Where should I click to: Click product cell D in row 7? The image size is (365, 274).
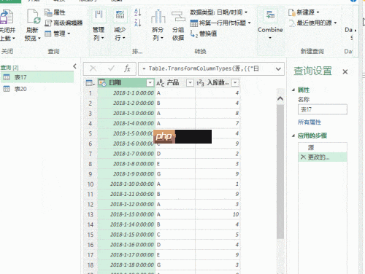(175, 154)
